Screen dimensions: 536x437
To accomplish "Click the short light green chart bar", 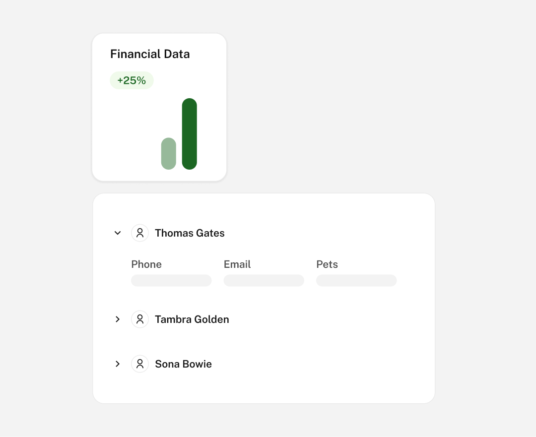I will tap(169, 154).
